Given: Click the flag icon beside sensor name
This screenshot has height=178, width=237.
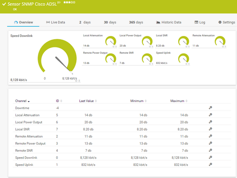Looking at the screenshot, I should 59,2.
